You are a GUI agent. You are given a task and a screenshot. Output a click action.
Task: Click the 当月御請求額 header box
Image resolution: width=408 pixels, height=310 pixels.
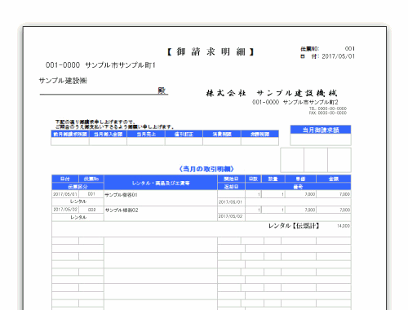click(x=321, y=130)
